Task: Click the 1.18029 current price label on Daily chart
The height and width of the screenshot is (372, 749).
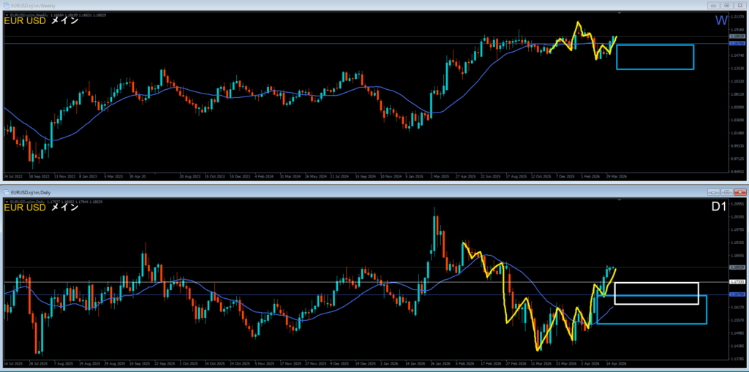Action: (x=736, y=267)
